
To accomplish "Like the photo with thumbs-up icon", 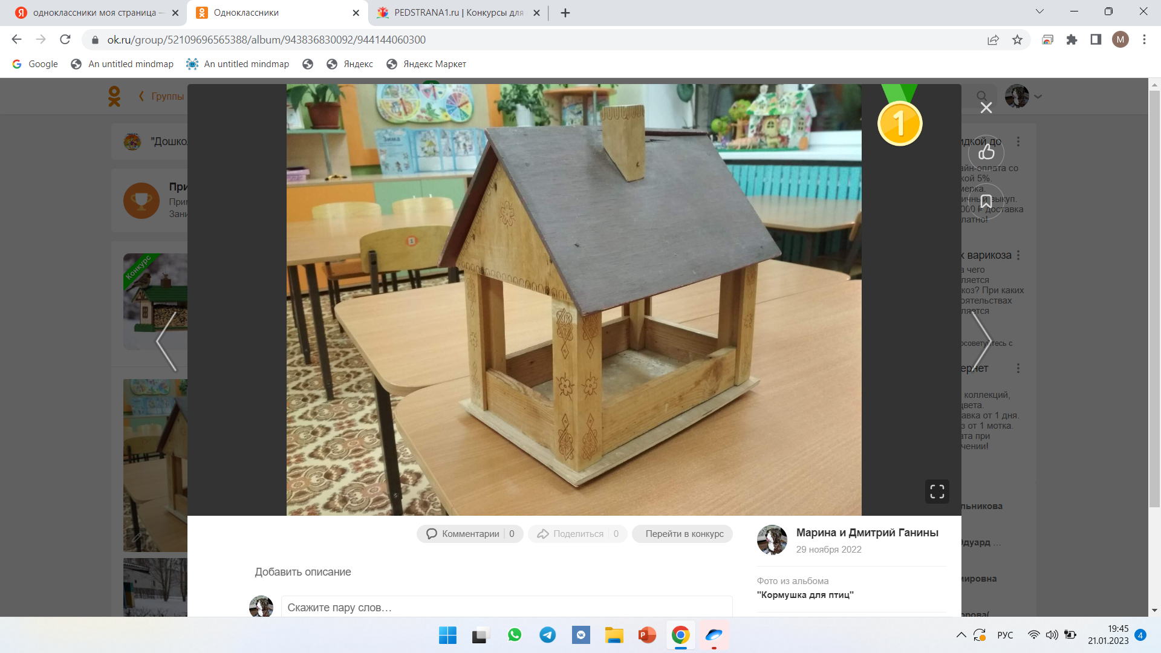I will (x=986, y=151).
